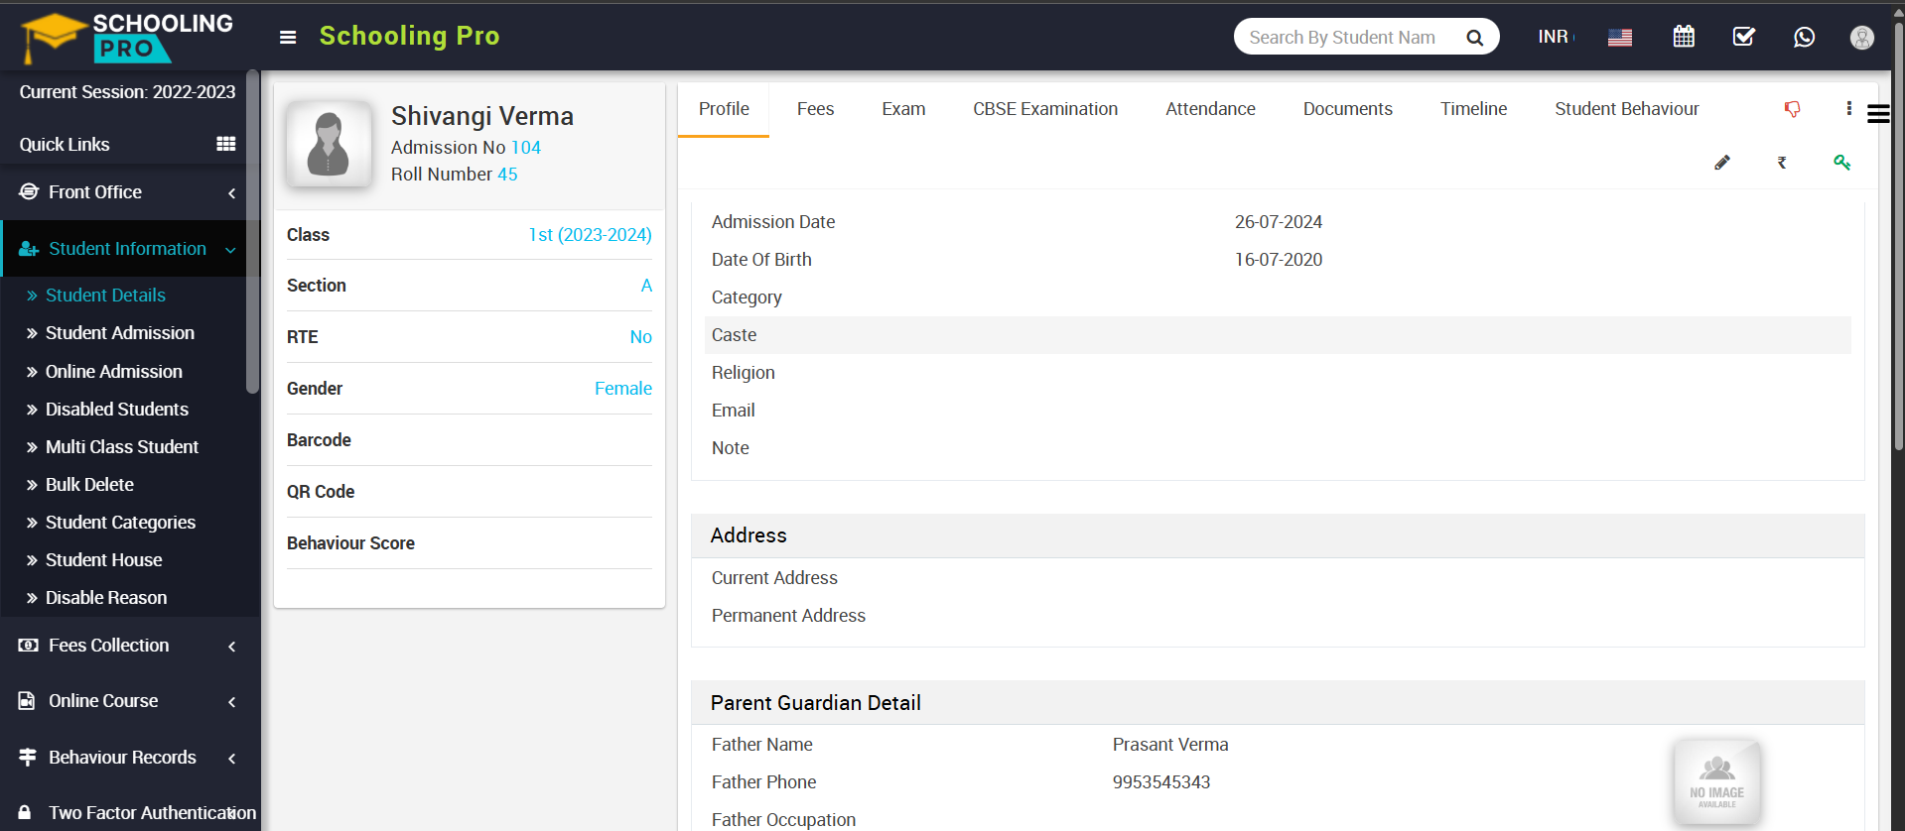The height and width of the screenshot is (831, 1905).
Task: Expand the Front Office menu chevron
Action: [x=232, y=192]
